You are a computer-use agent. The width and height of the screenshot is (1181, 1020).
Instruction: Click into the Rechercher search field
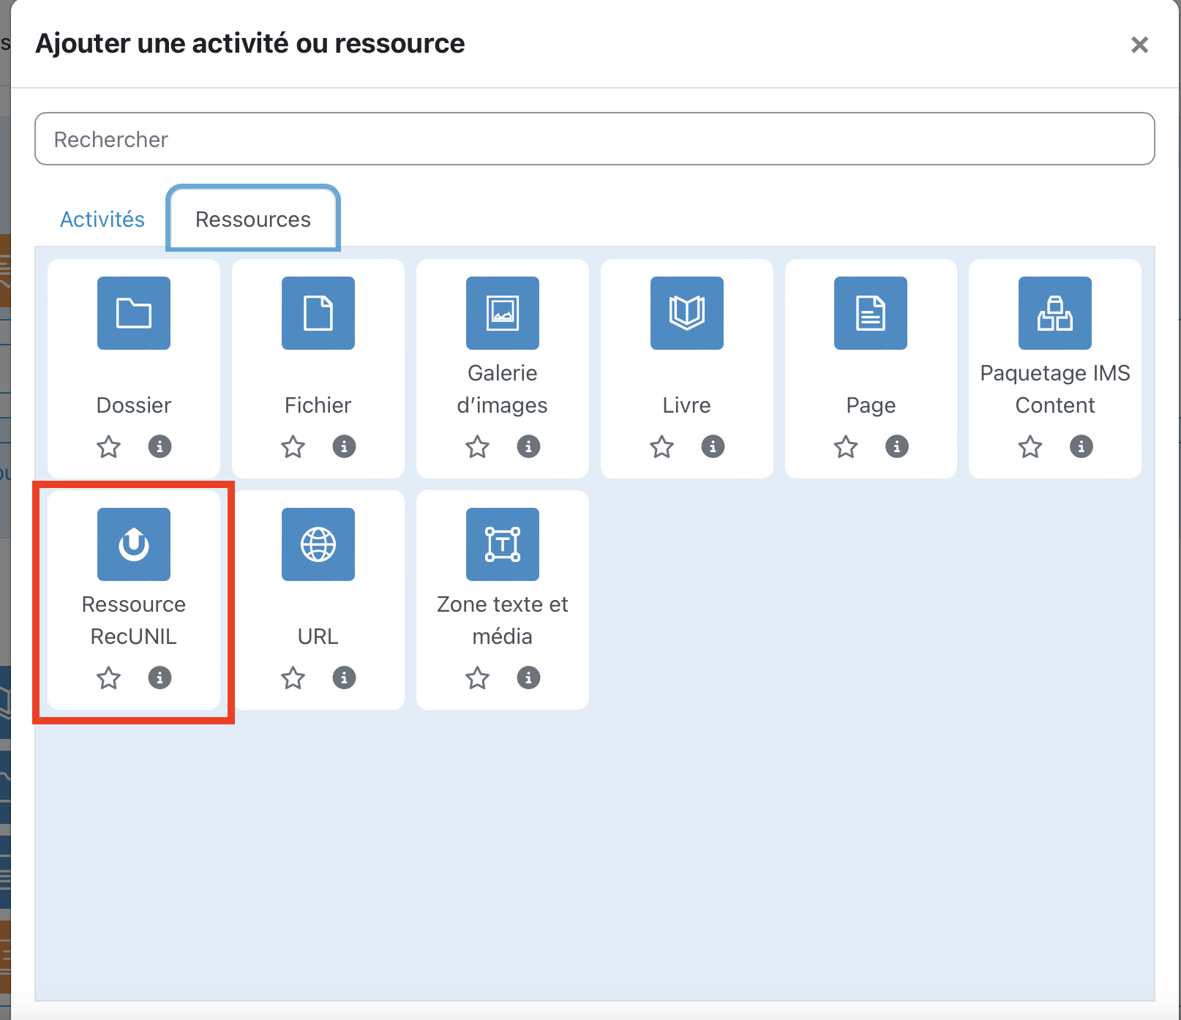point(594,139)
